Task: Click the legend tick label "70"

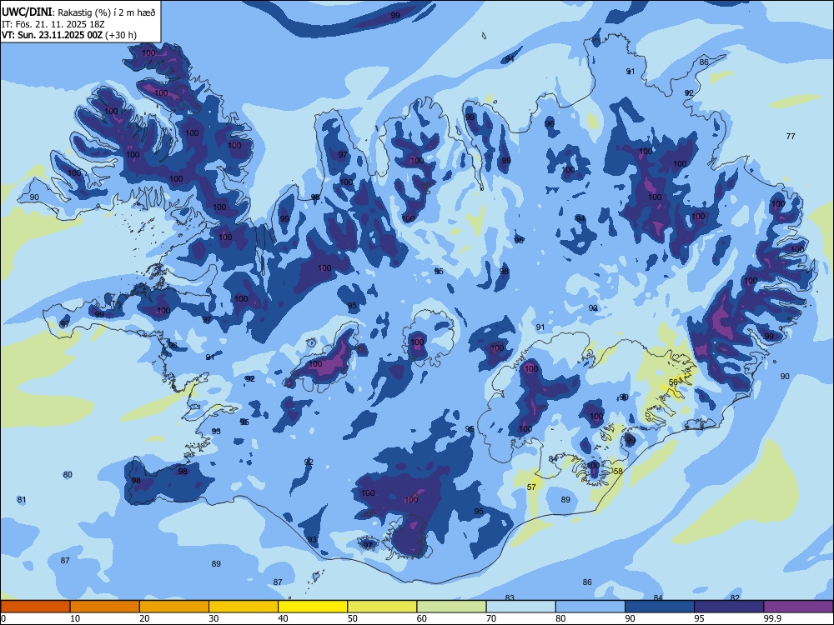Action: pyautogui.click(x=491, y=618)
